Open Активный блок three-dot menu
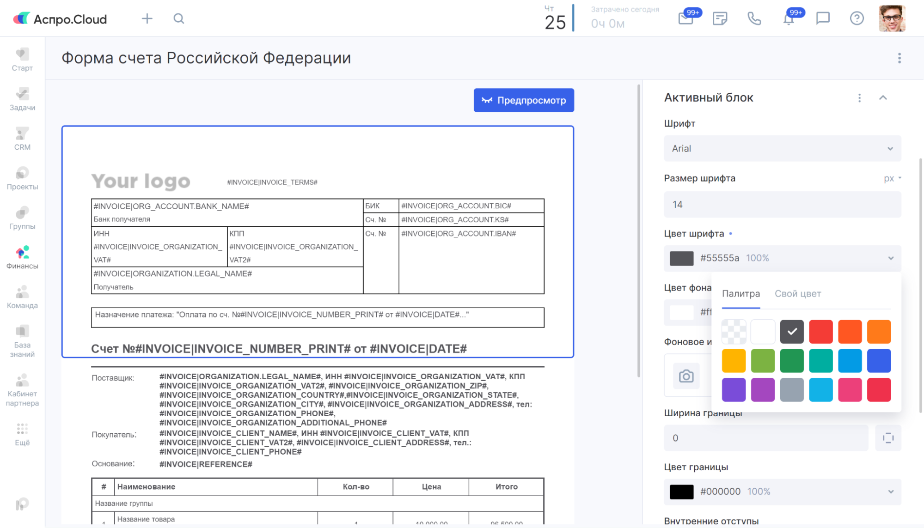This screenshot has height=528, width=924. pyautogui.click(x=859, y=98)
